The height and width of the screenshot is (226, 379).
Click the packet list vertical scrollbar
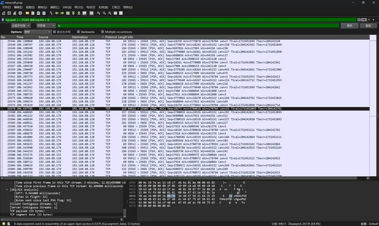(372, 105)
